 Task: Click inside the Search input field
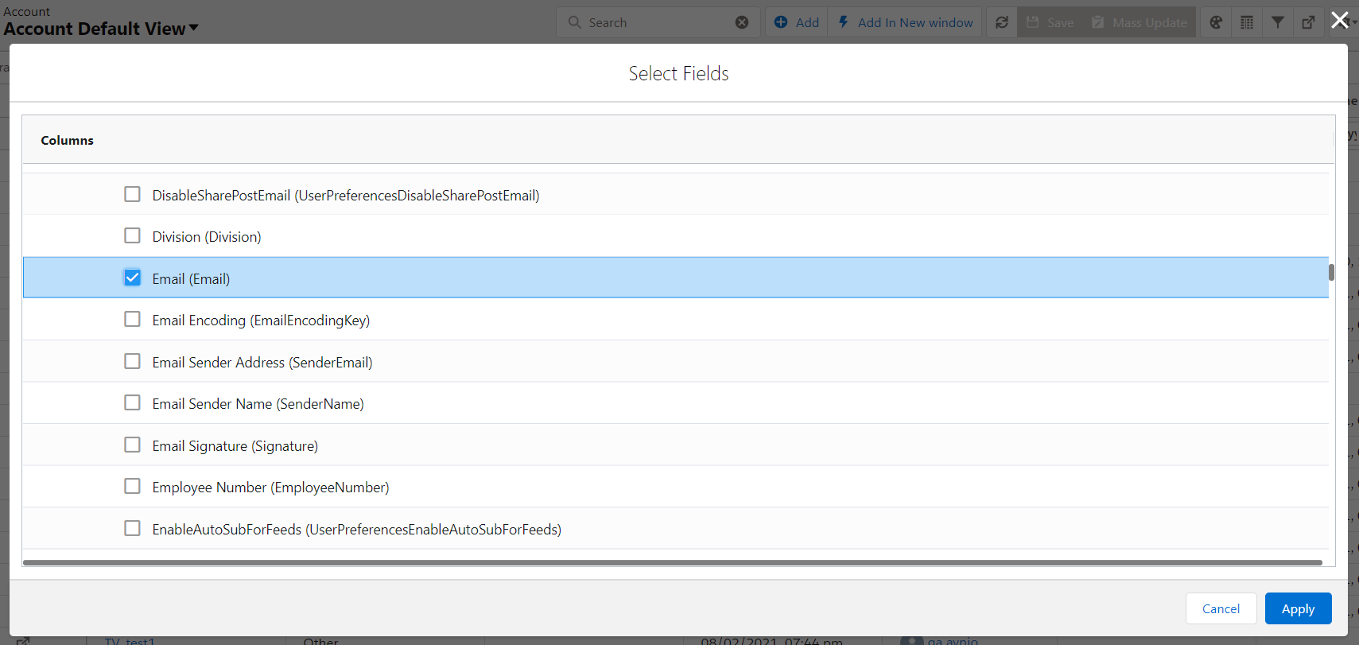pyautogui.click(x=656, y=22)
